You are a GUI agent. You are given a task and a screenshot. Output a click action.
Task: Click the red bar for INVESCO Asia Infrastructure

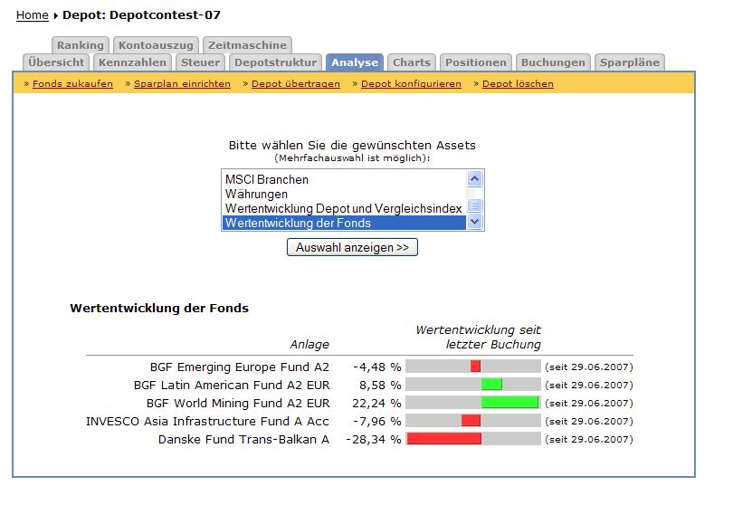point(471,420)
